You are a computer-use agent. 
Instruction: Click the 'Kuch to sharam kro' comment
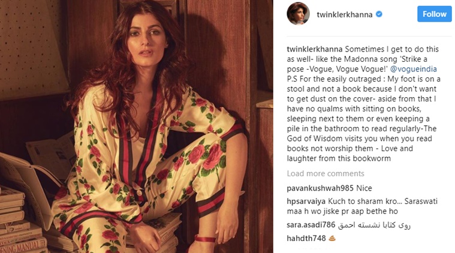click(x=362, y=206)
